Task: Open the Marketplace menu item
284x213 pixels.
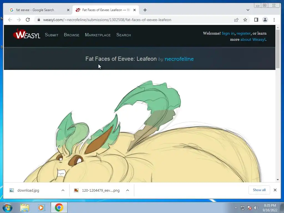Action: (x=98, y=35)
